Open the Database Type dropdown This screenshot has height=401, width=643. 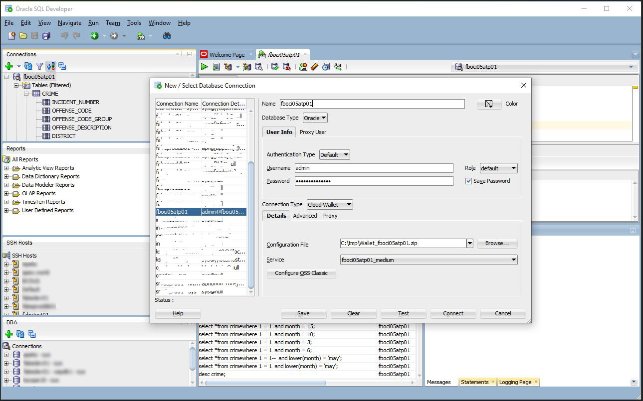pyautogui.click(x=315, y=118)
